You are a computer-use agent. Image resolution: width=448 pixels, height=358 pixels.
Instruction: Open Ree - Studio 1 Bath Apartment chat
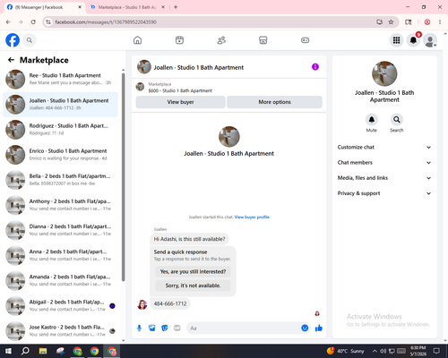[60, 79]
